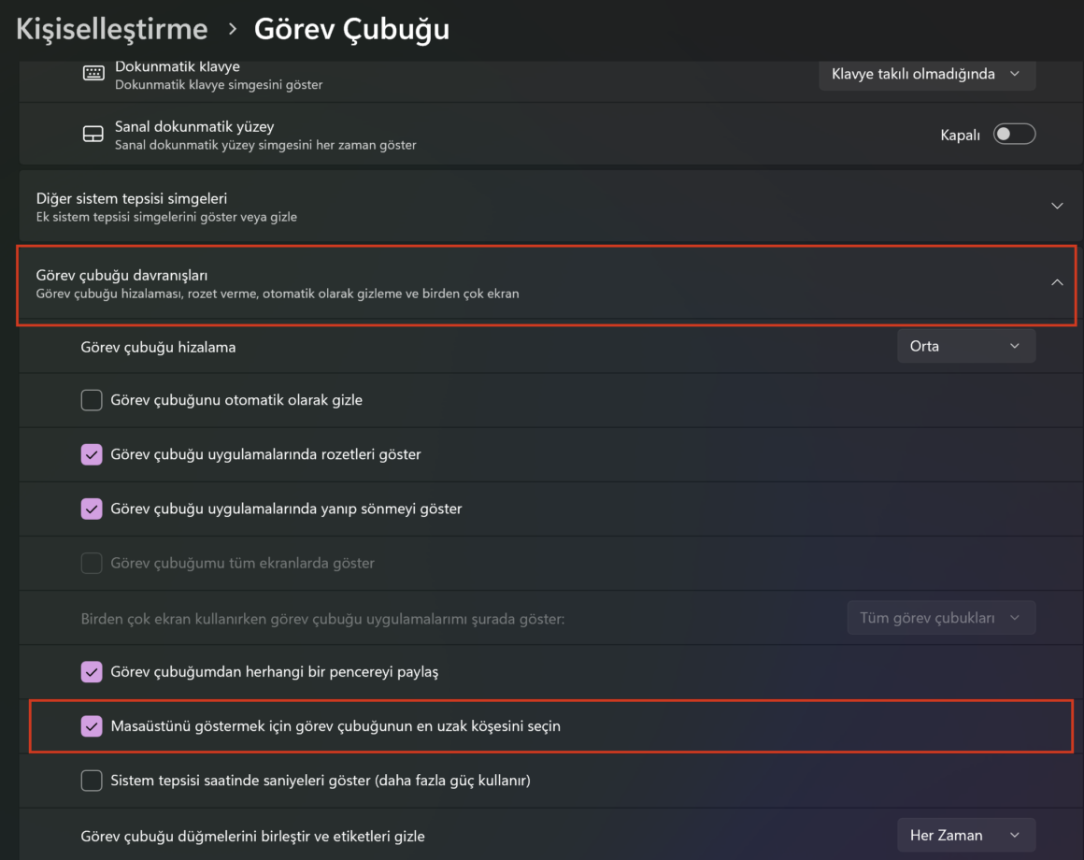
Task: Enable saniyeleri göster in system tray clock
Action: coord(92,781)
